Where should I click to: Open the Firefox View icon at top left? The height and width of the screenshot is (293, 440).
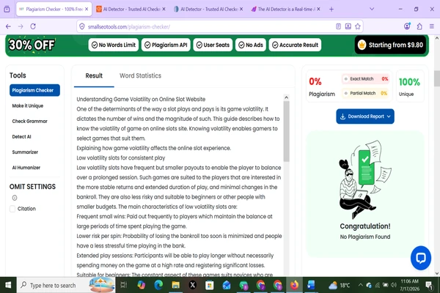tap(7, 10)
